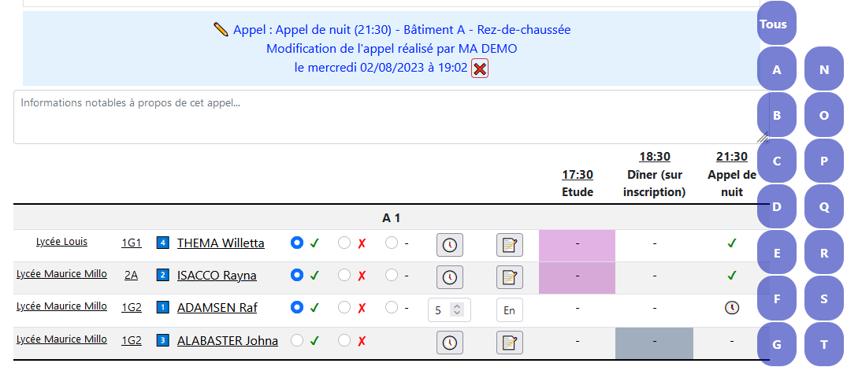Open the note icon for ALABASTER Johna

pos(510,342)
